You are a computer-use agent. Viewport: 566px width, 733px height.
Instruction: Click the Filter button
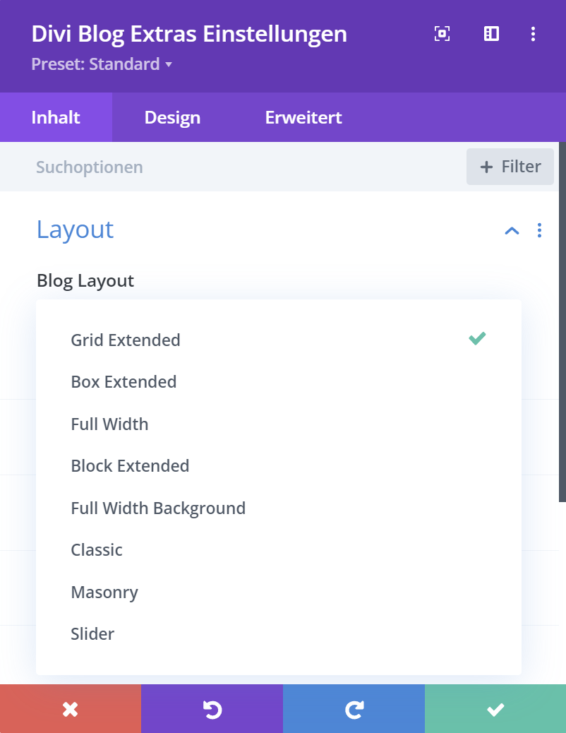pyautogui.click(x=510, y=167)
